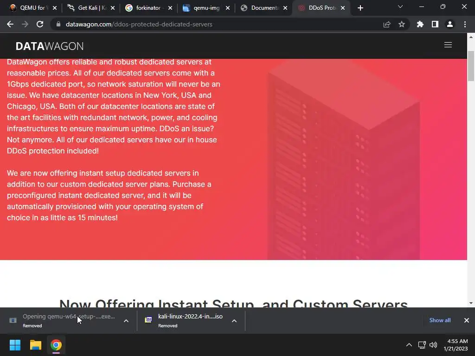Open the tab search chevron

[x=400, y=6]
